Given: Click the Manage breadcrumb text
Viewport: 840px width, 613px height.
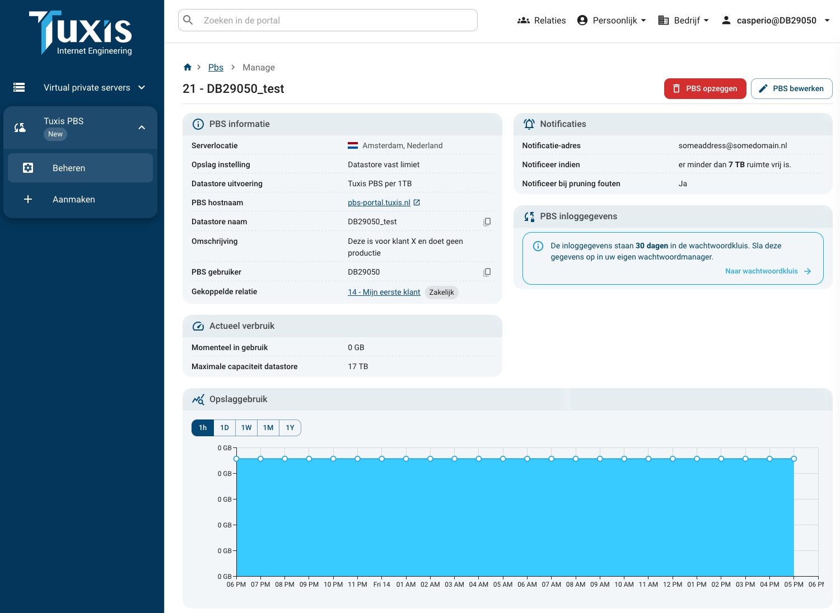Looking at the screenshot, I should tap(259, 67).
